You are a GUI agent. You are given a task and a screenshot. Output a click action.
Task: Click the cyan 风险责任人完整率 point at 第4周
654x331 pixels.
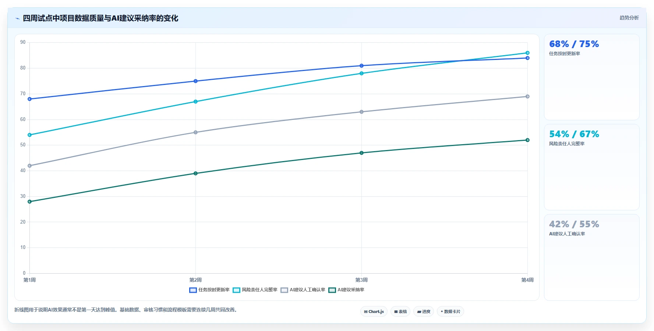pyautogui.click(x=527, y=53)
